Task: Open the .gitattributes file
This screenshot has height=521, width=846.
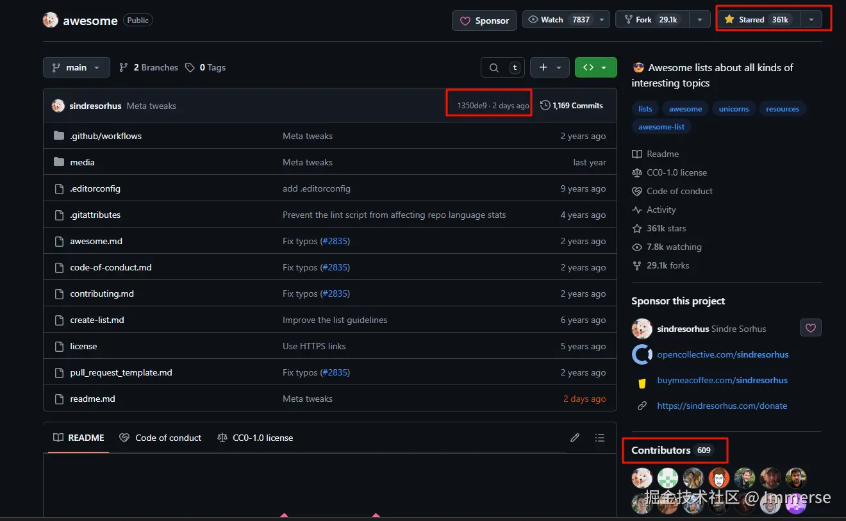Action: click(95, 215)
